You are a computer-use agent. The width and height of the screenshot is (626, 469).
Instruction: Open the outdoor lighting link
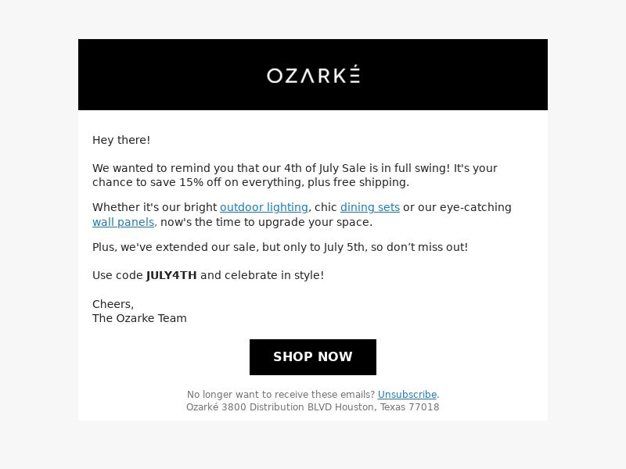click(264, 207)
